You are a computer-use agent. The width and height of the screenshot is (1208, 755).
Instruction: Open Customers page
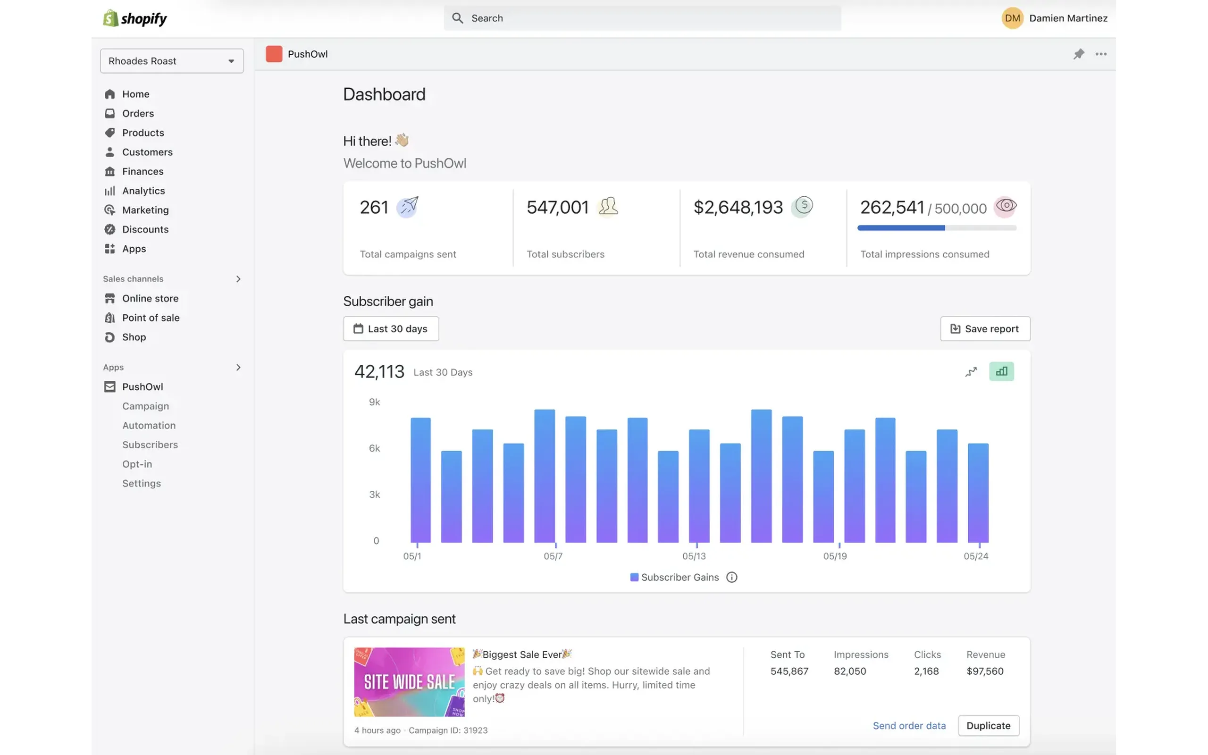[x=147, y=152]
